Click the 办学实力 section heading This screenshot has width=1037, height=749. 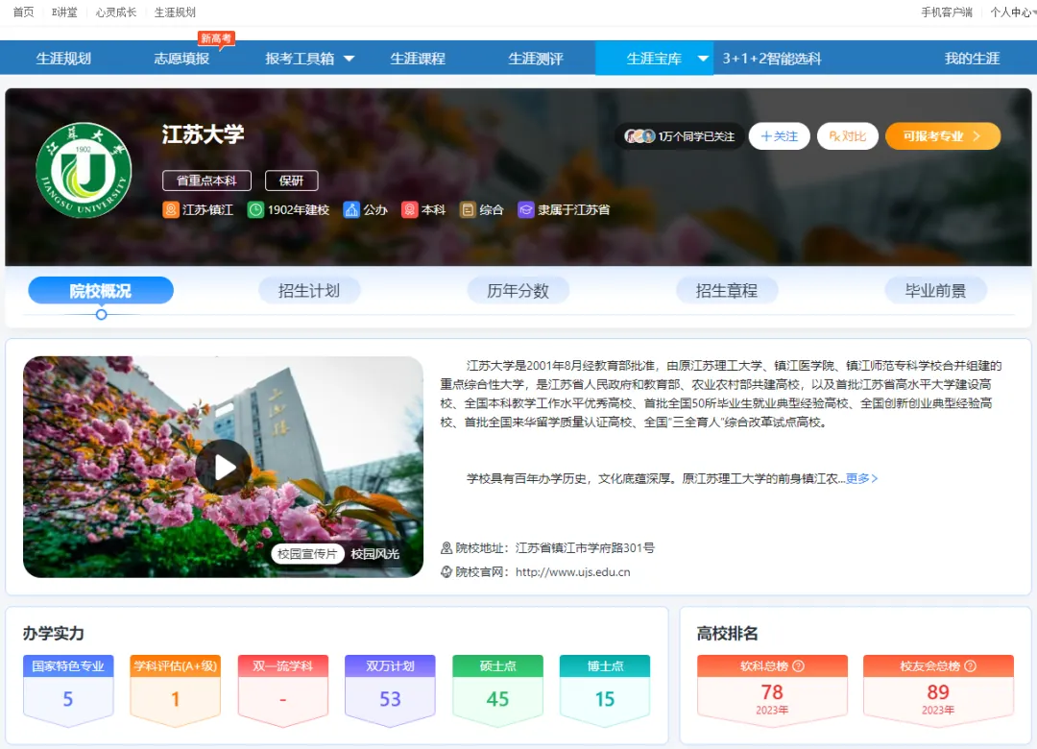[x=54, y=633]
